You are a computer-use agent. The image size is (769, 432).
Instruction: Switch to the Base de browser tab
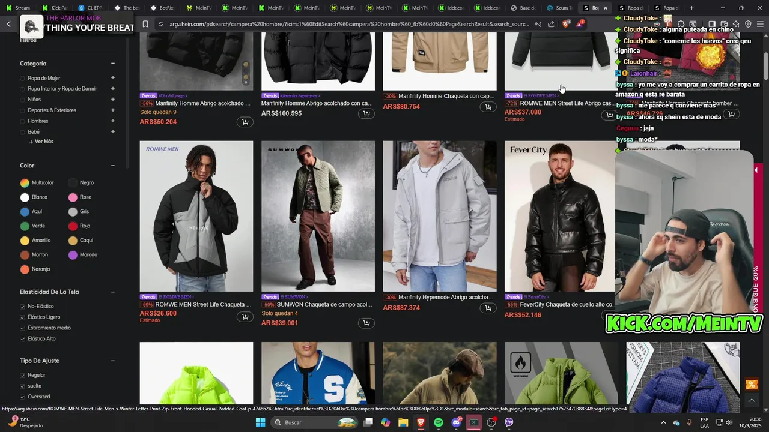(x=523, y=8)
